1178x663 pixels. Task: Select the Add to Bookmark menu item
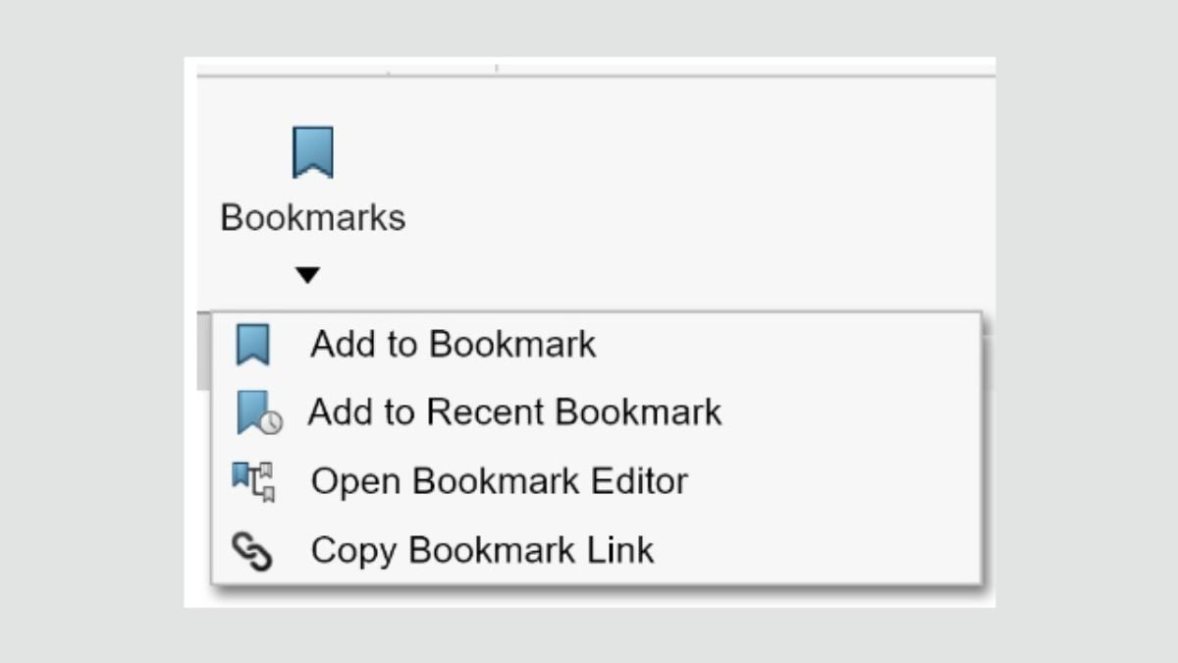pyautogui.click(x=453, y=345)
